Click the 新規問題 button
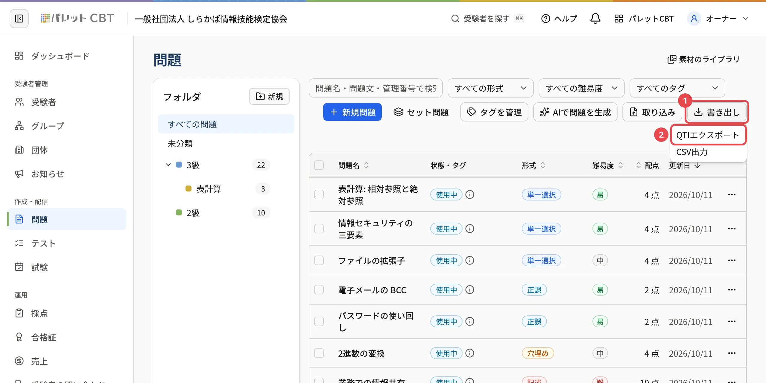 point(352,112)
